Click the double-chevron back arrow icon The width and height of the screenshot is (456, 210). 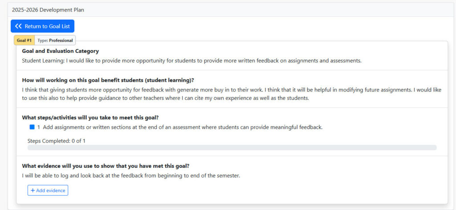[18, 26]
